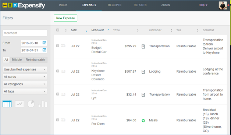Click 'Lodging at the conference' comment

(213, 71)
